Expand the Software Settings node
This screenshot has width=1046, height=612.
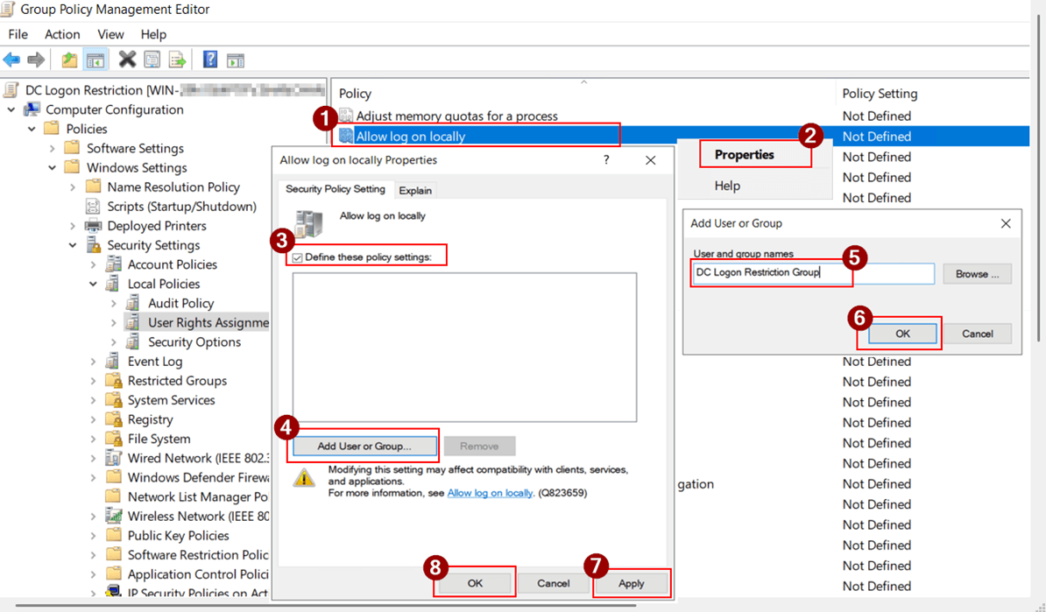pyautogui.click(x=52, y=148)
